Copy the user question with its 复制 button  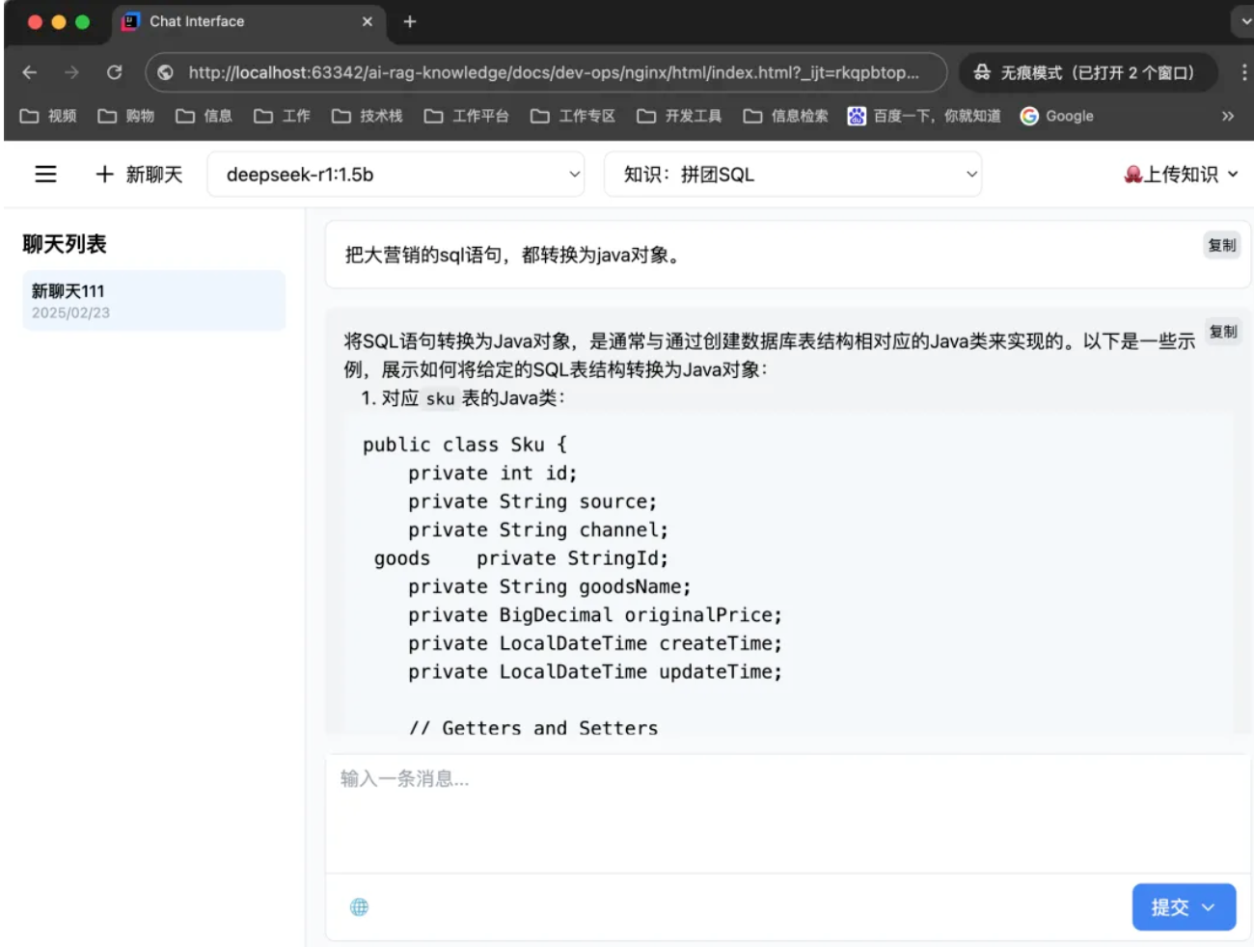(x=1222, y=245)
